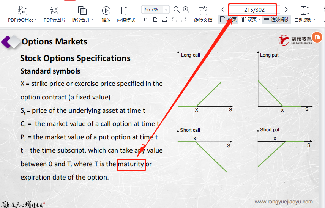Screen dimensions: 325x208
Task: Click the zoom out magnifier icon
Action: [x=177, y=9]
